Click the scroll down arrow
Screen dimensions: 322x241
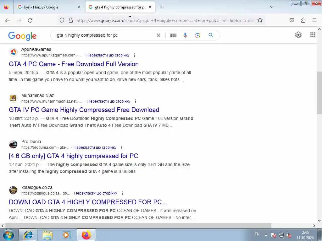coord(319,221)
